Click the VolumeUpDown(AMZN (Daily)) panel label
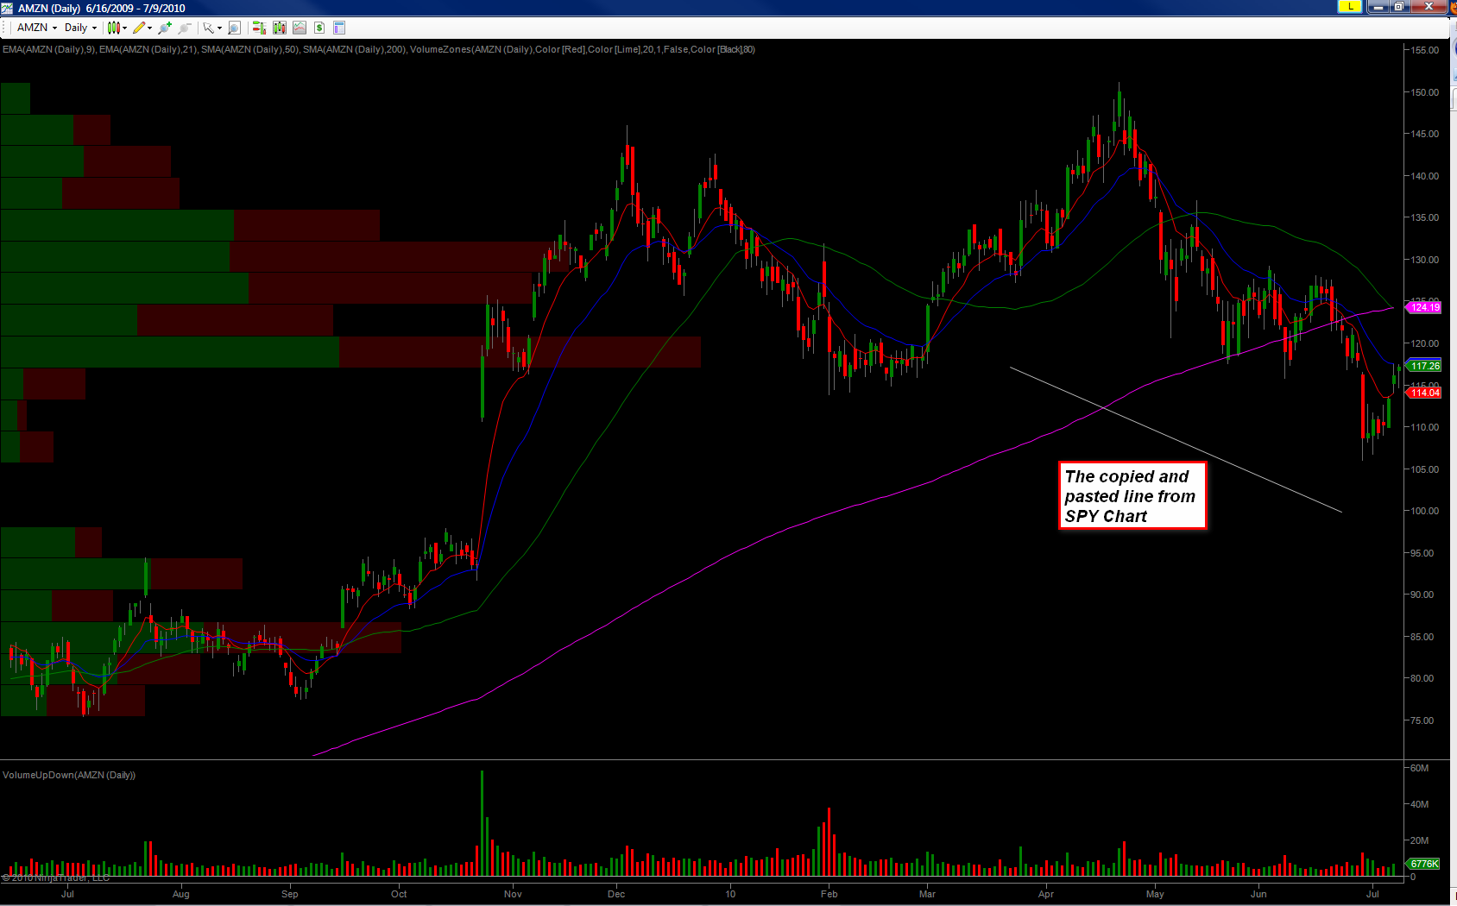Screen dimensions: 1457x906 tap(69, 775)
